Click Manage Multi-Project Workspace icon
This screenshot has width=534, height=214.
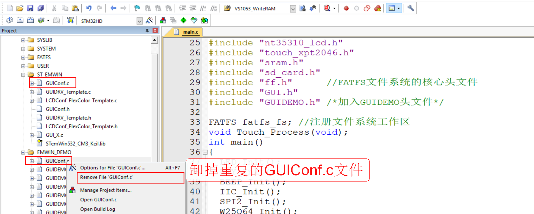[173, 20]
